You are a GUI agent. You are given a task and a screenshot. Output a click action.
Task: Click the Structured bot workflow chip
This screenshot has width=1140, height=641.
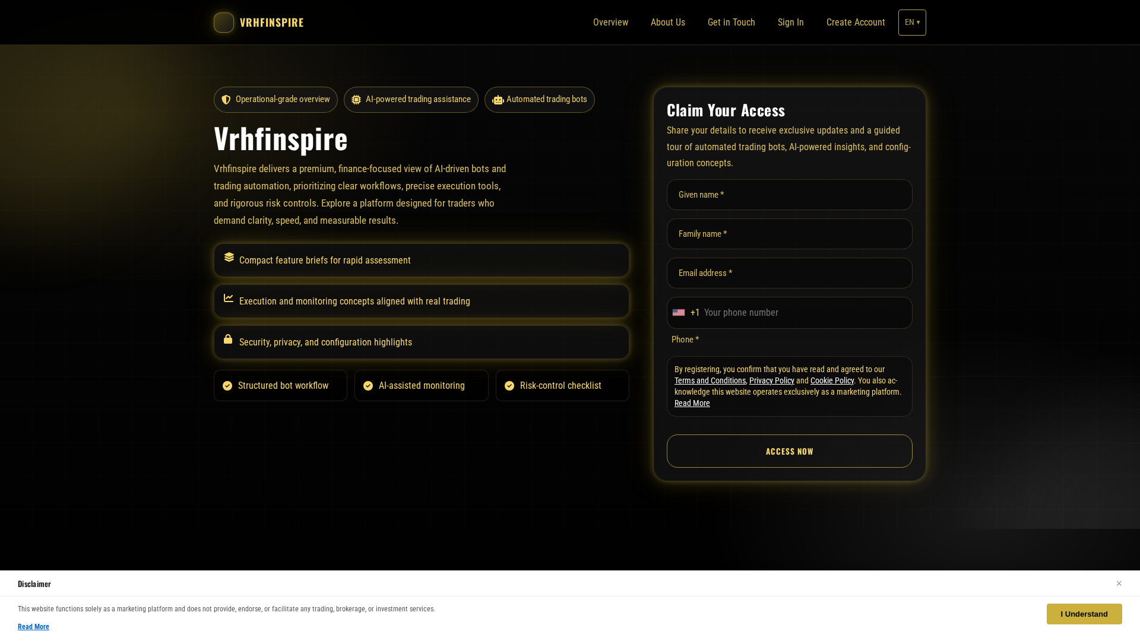[x=280, y=386]
